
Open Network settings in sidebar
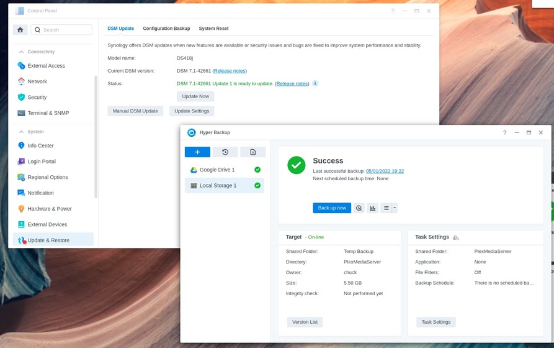(x=53, y=81)
